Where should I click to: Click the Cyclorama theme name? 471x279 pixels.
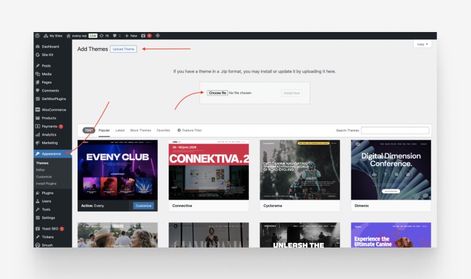tap(272, 206)
